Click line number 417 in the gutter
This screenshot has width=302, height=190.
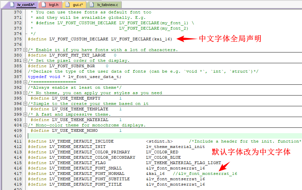point(18,174)
